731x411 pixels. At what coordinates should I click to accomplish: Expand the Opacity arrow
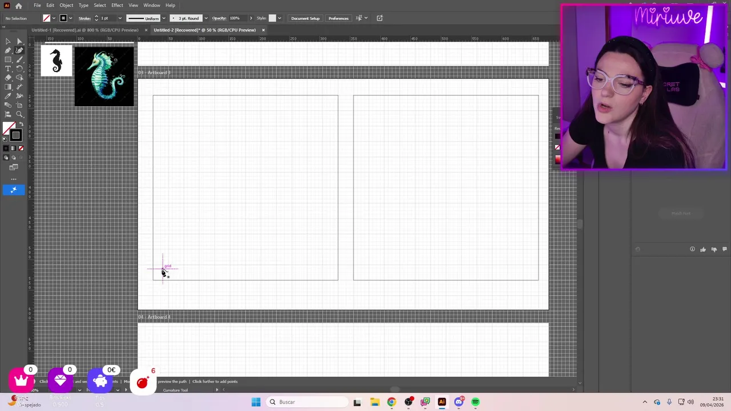pyautogui.click(x=251, y=18)
